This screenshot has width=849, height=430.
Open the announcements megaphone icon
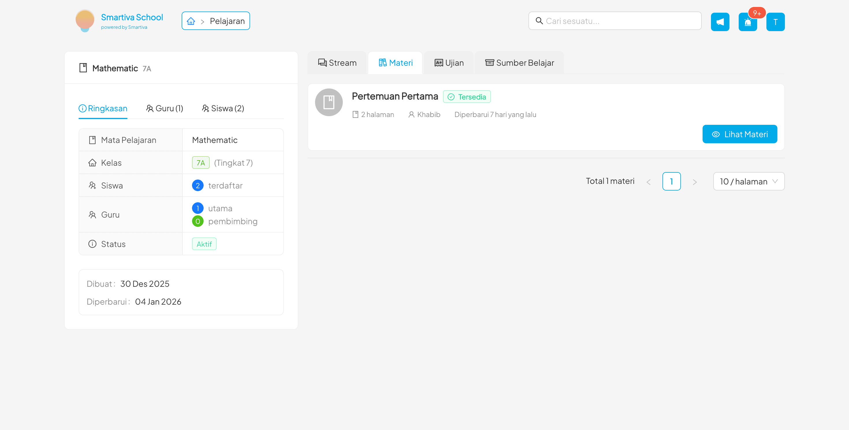click(x=720, y=21)
